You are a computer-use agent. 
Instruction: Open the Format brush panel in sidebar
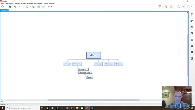[x=192, y=20]
